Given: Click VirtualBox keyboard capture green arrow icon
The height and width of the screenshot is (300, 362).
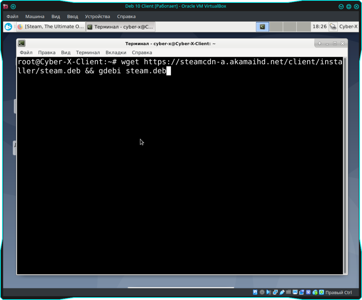Looking at the screenshot, I should (x=322, y=292).
